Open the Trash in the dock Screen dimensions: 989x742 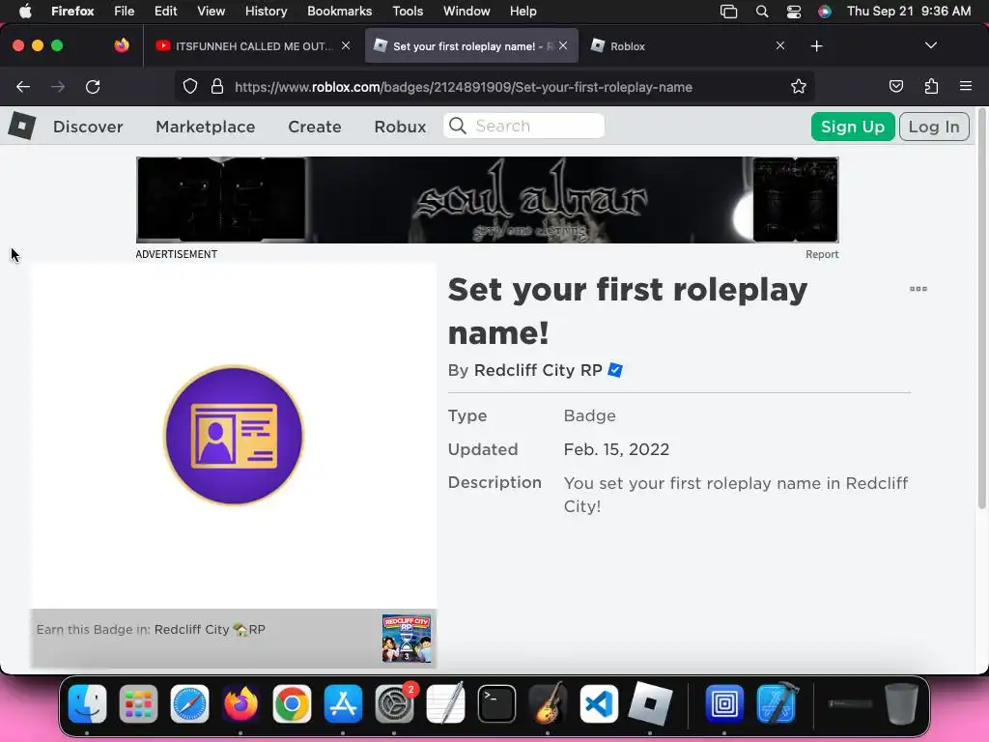[901, 703]
